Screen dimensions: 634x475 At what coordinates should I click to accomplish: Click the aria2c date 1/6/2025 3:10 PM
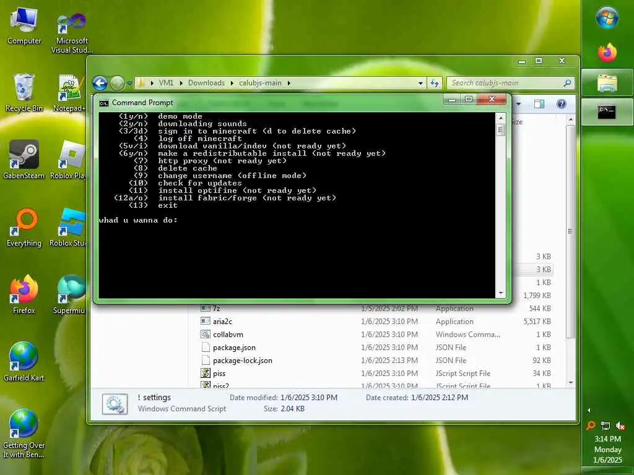(389, 322)
